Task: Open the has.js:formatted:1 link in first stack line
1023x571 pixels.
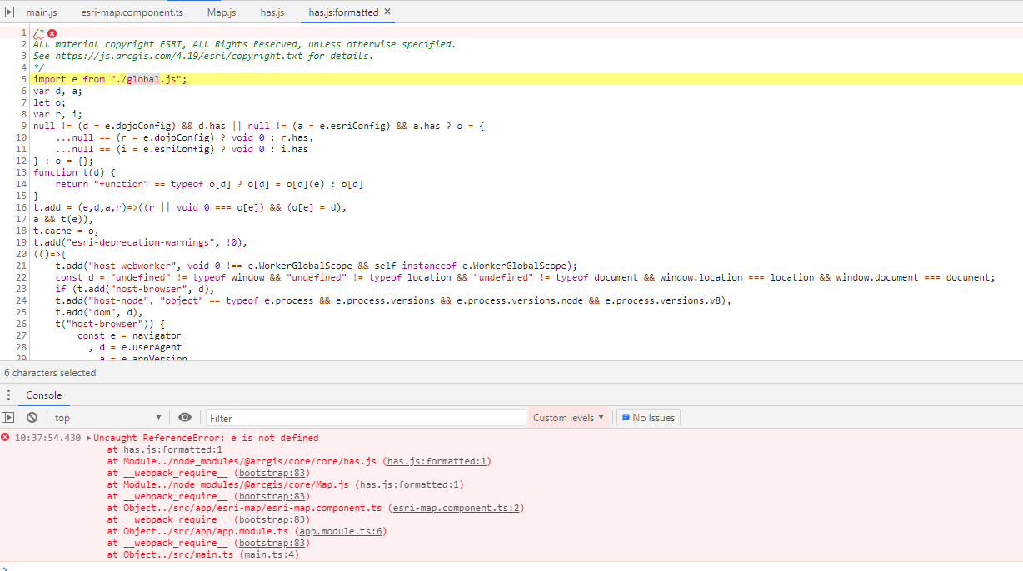Action: click(x=172, y=449)
